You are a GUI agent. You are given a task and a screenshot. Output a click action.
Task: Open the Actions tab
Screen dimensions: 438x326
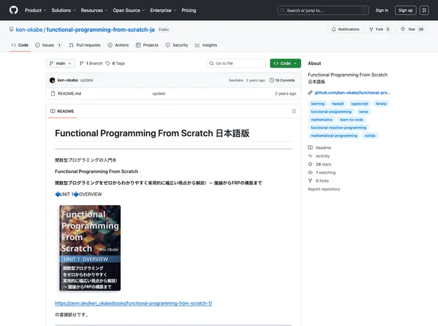[118, 45]
